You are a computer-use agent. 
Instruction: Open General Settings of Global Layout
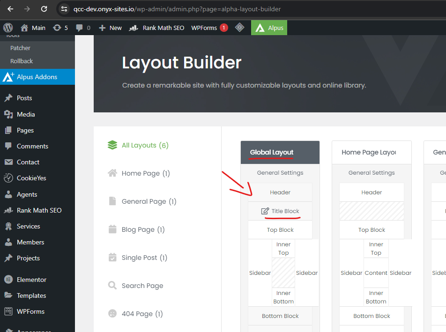[x=280, y=173]
